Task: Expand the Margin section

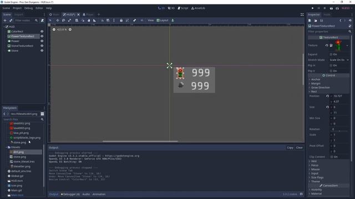Action: point(316,83)
